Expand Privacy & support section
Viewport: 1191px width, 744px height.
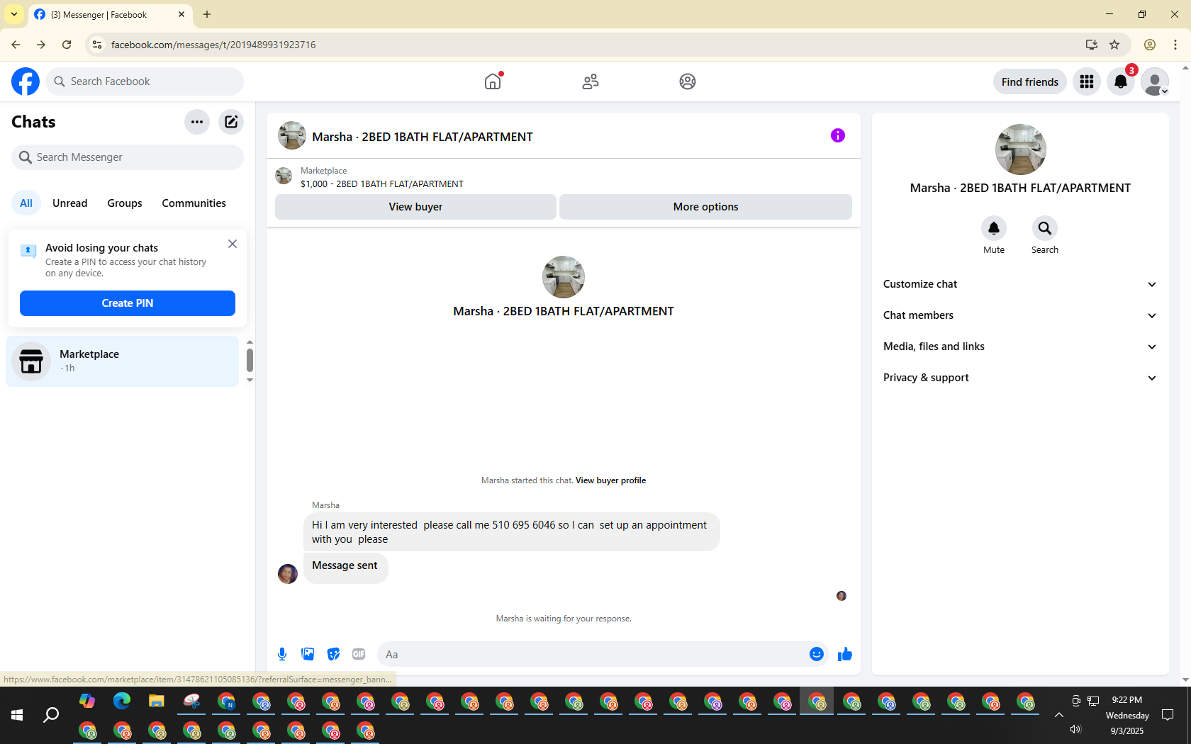[1021, 378]
